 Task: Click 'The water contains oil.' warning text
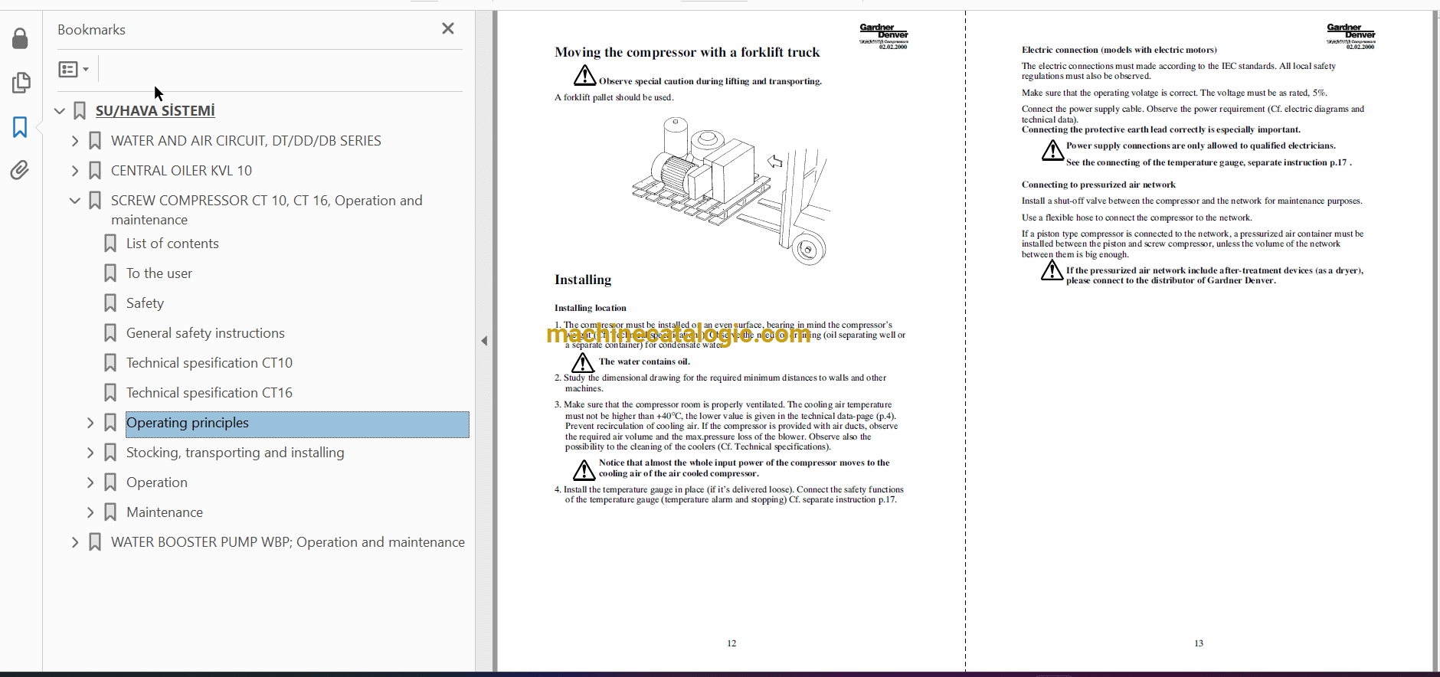pyautogui.click(x=644, y=361)
